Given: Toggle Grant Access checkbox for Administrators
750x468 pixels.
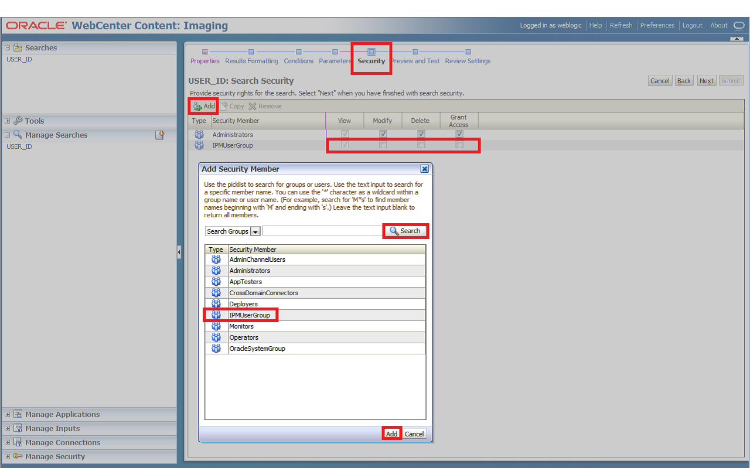Looking at the screenshot, I should (459, 134).
